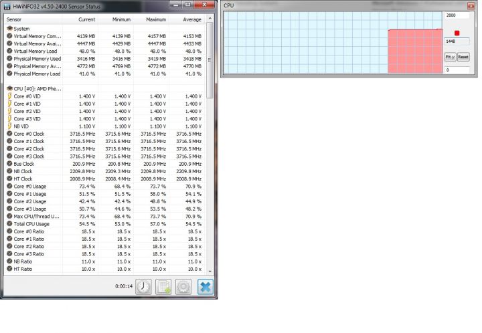Click the graph minimum value field showing 0
The height and width of the screenshot is (333, 482).
tap(457, 70)
